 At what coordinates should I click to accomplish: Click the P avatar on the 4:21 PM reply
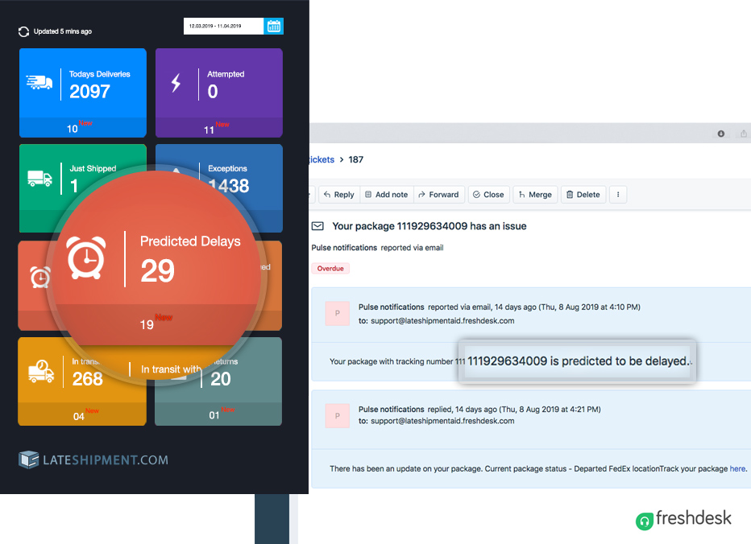click(x=337, y=416)
